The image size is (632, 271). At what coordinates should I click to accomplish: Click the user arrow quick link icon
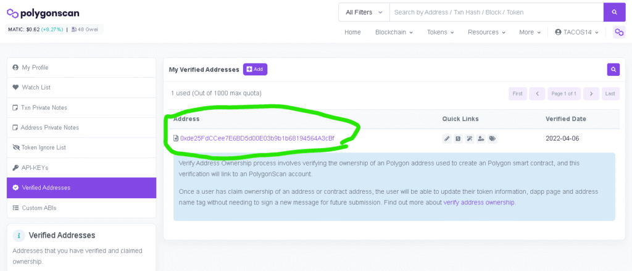tap(481, 138)
